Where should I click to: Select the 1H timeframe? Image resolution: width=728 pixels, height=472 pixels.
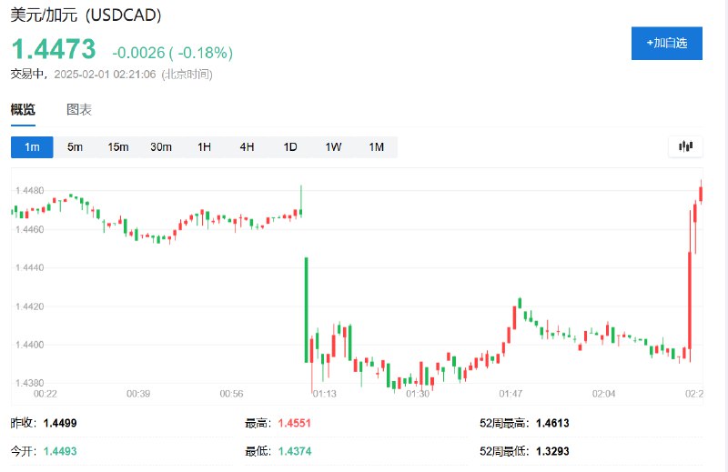[x=204, y=147]
